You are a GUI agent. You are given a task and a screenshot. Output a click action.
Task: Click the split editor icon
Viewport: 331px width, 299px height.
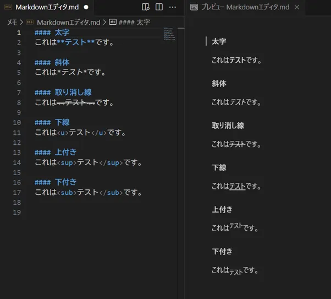(x=159, y=7)
